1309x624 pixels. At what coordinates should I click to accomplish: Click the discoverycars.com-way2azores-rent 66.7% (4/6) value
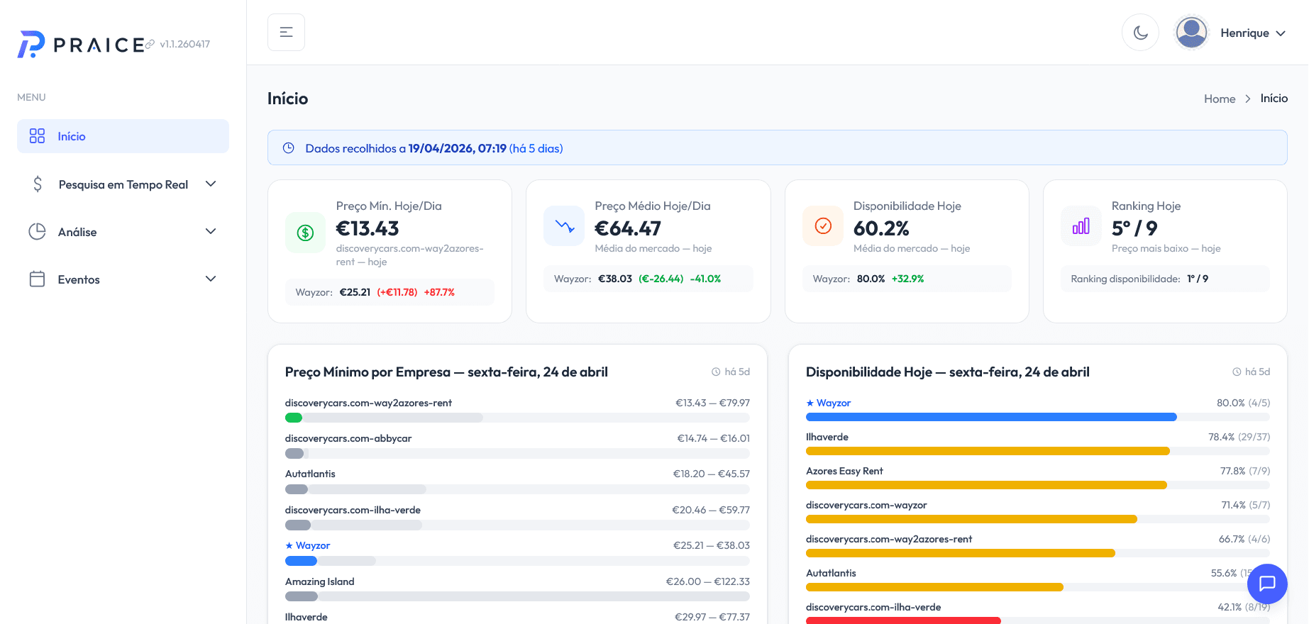[1244, 539]
